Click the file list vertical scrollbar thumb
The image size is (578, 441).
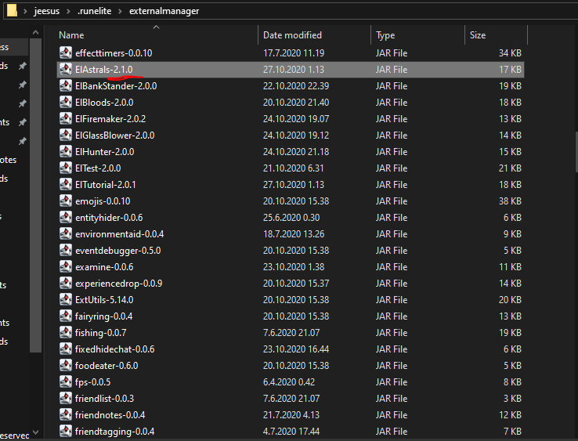pyautogui.click(x=576, y=152)
